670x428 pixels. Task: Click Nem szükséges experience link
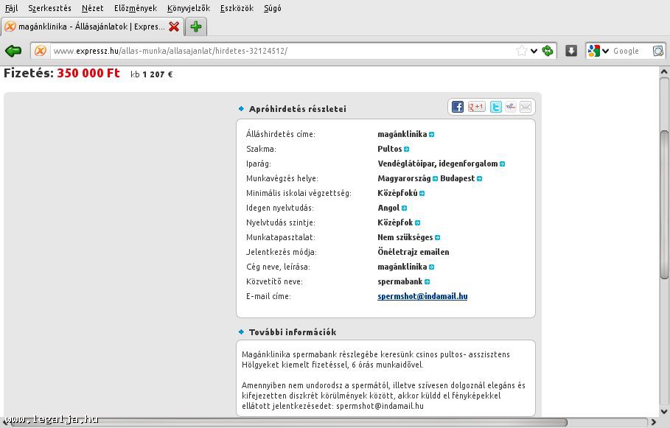click(405, 237)
